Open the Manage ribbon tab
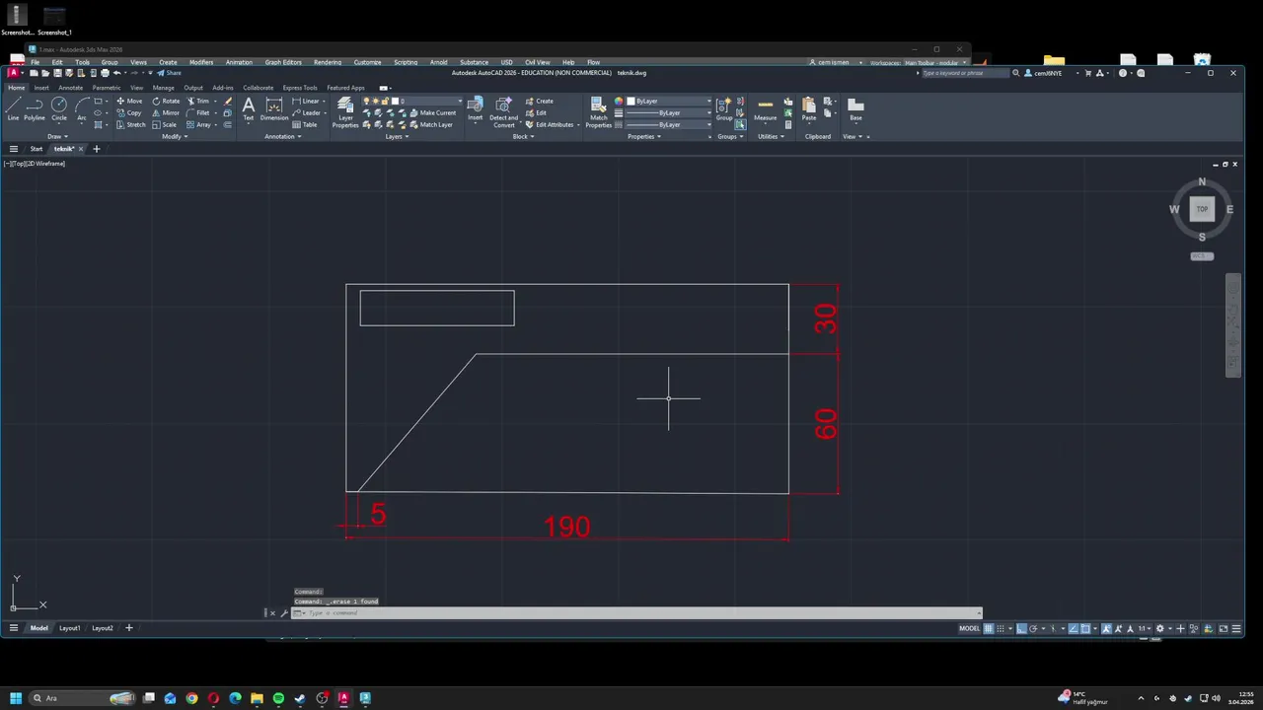The height and width of the screenshot is (710, 1263). point(164,88)
